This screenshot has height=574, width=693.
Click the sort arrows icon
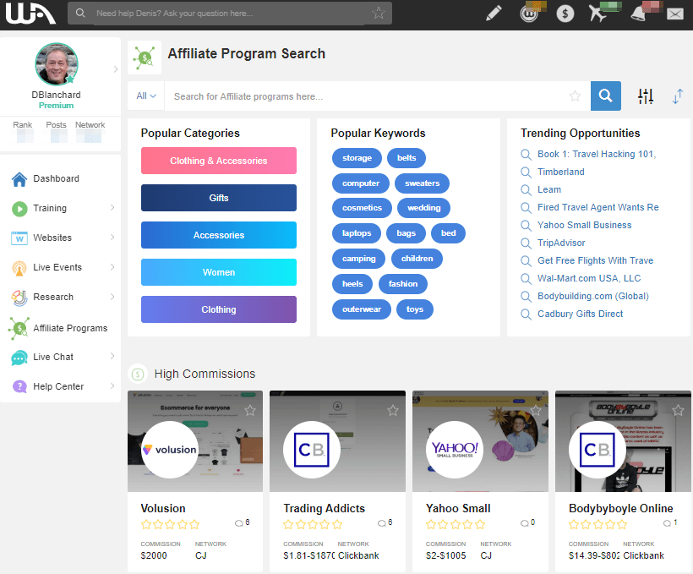(678, 96)
